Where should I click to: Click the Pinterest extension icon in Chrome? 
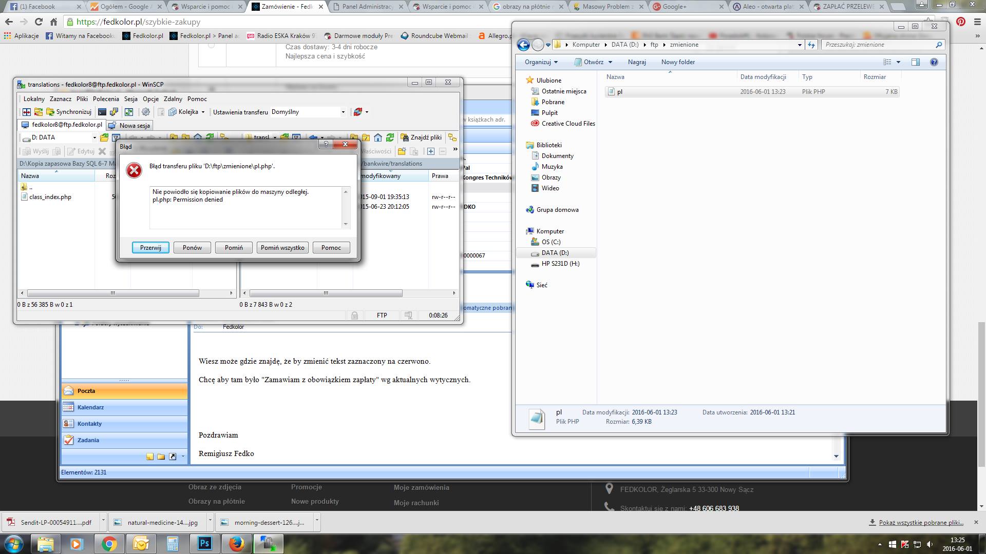[x=961, y=22]
